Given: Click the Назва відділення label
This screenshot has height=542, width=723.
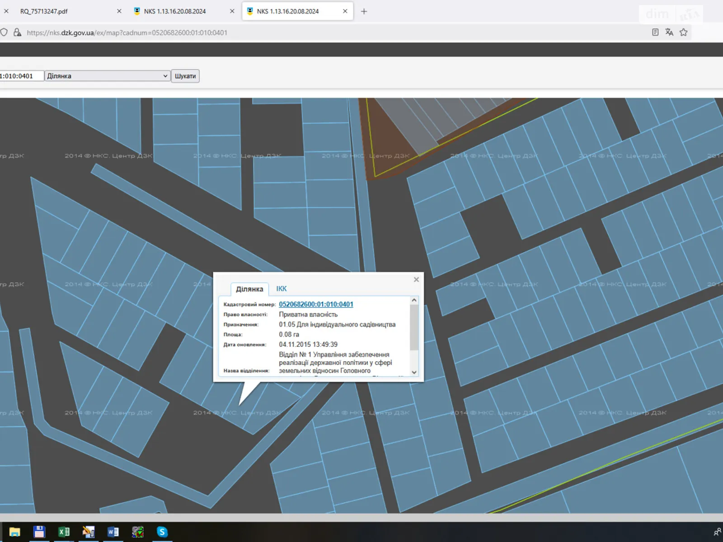Looking at the screenshot, I should (x=246, y=370).
